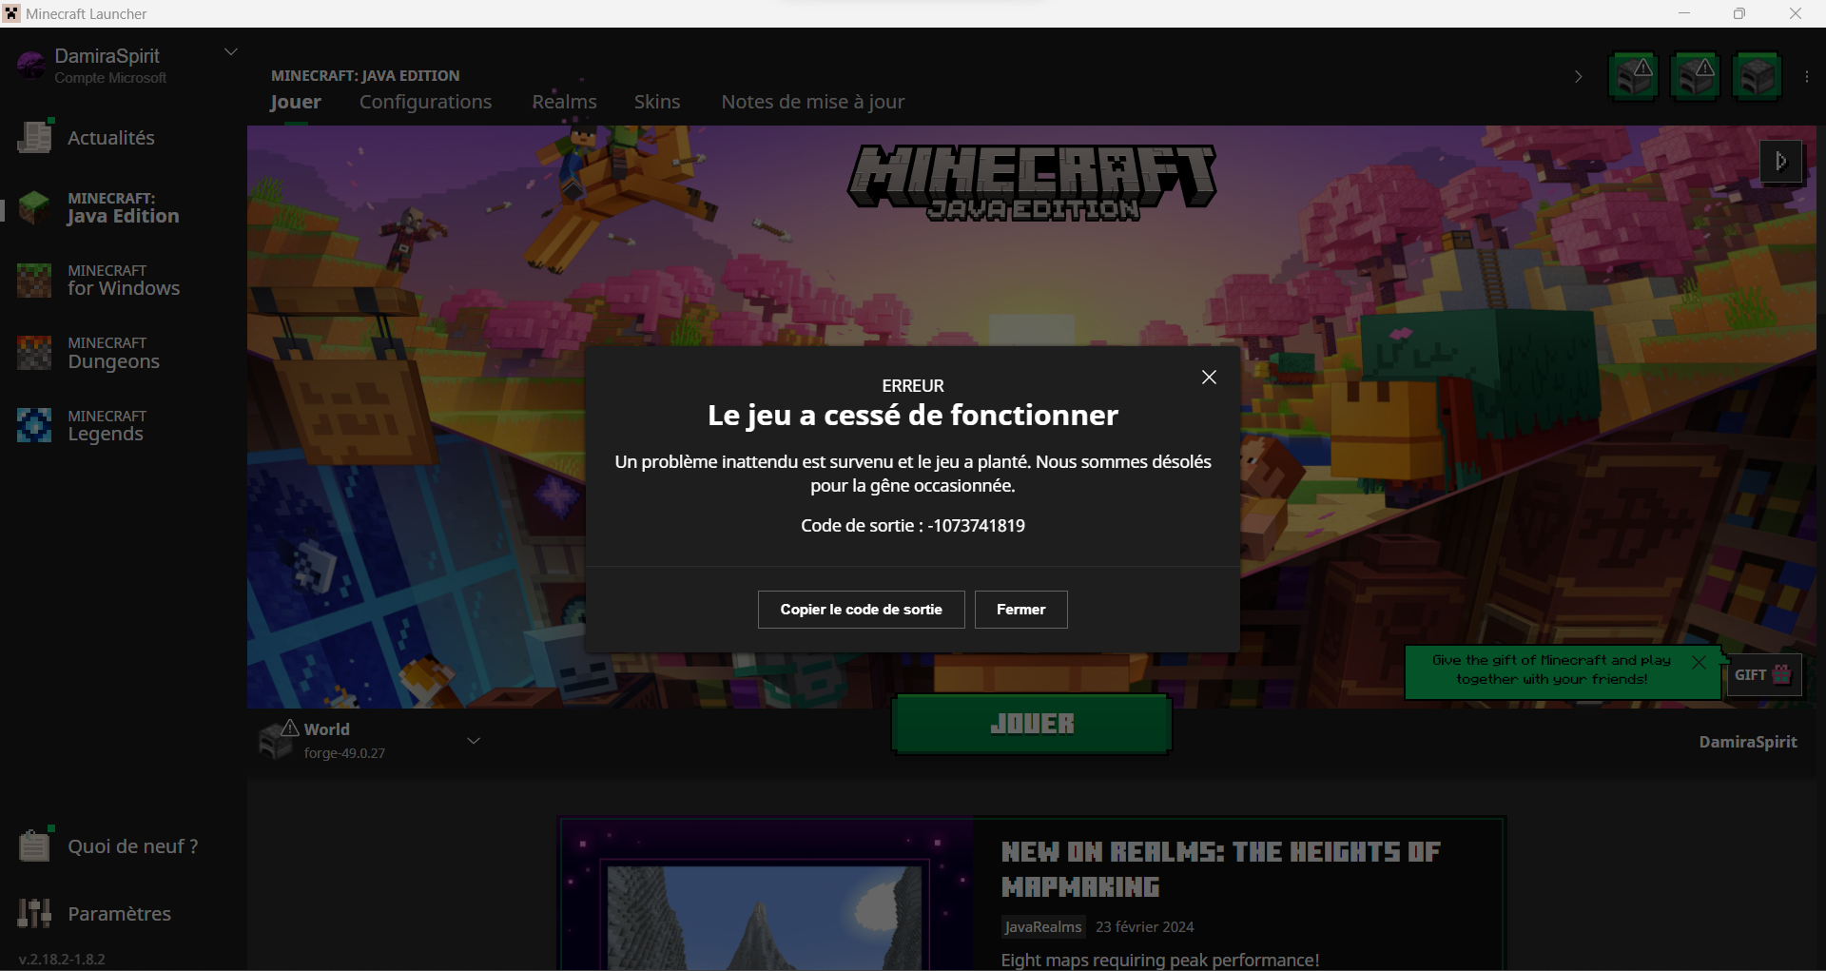
Task: Open the Realms tab
Action: point(564,102)
